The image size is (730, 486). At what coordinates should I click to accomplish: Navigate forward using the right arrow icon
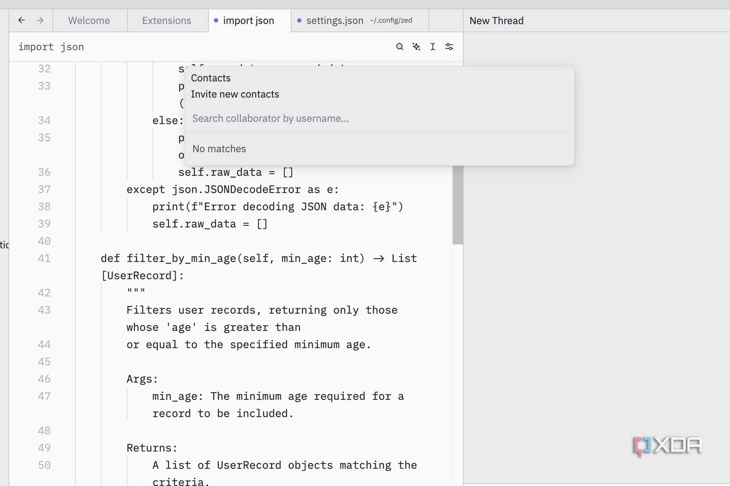(x=40, y=20)
